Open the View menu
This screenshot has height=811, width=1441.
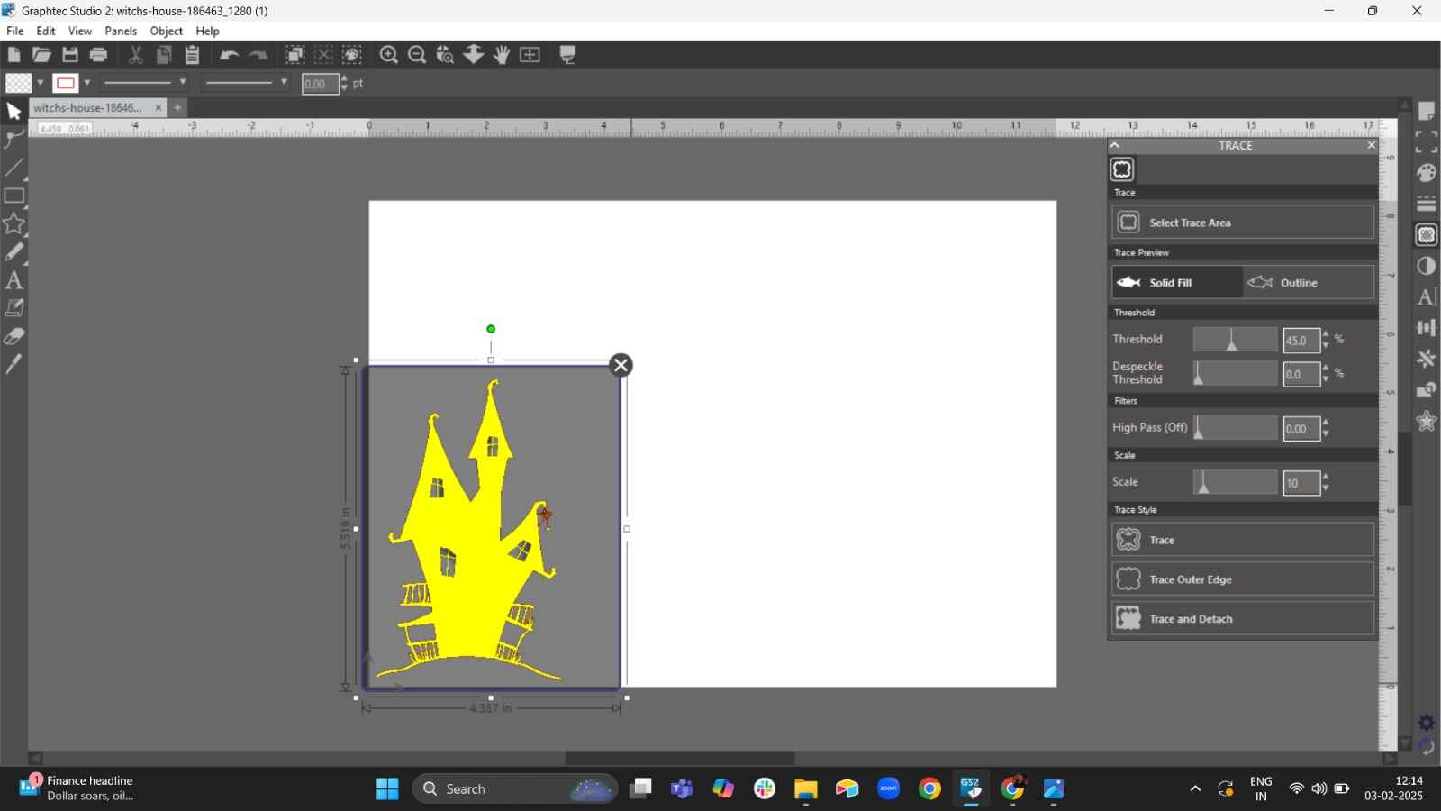[x=80, y=31]
